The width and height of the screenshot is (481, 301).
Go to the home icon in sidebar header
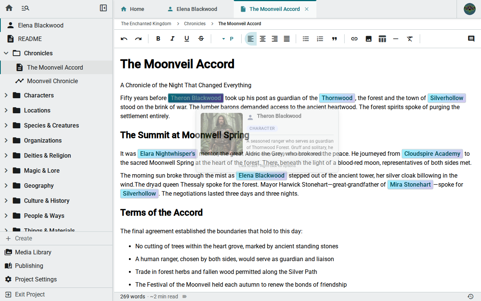pos(9,8)
